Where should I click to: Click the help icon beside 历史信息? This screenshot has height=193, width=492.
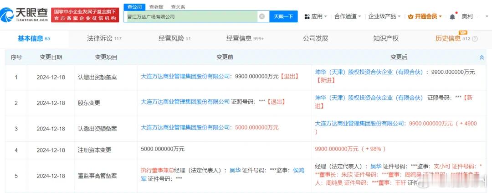pos(475,39)
